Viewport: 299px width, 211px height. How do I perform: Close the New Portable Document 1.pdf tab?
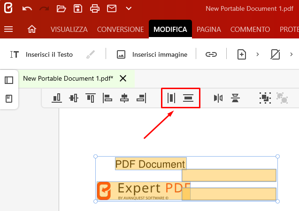(123, 78)
